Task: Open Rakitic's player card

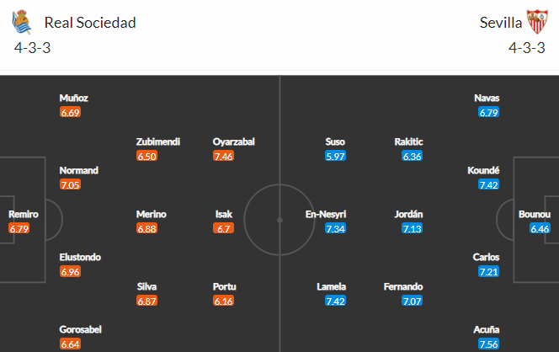Action: coord(408,142)
